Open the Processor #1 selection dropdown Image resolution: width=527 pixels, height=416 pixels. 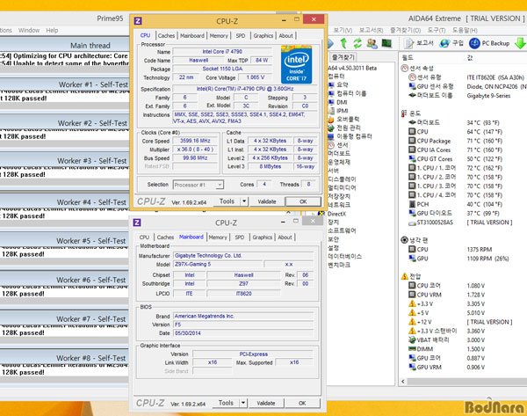199,185
